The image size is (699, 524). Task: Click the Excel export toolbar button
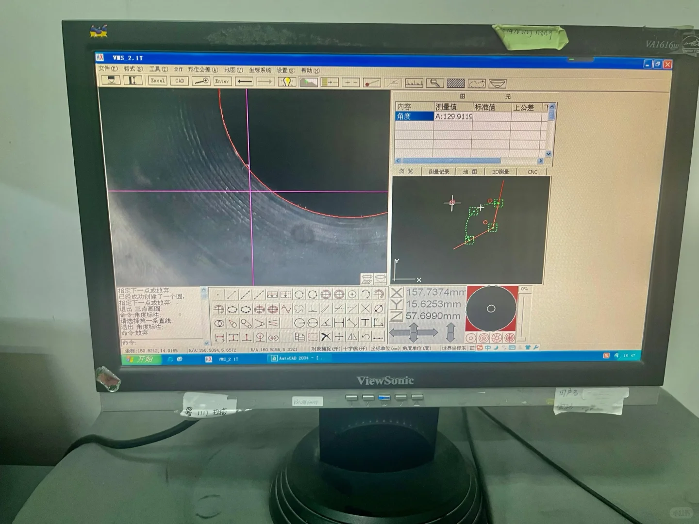158,81
